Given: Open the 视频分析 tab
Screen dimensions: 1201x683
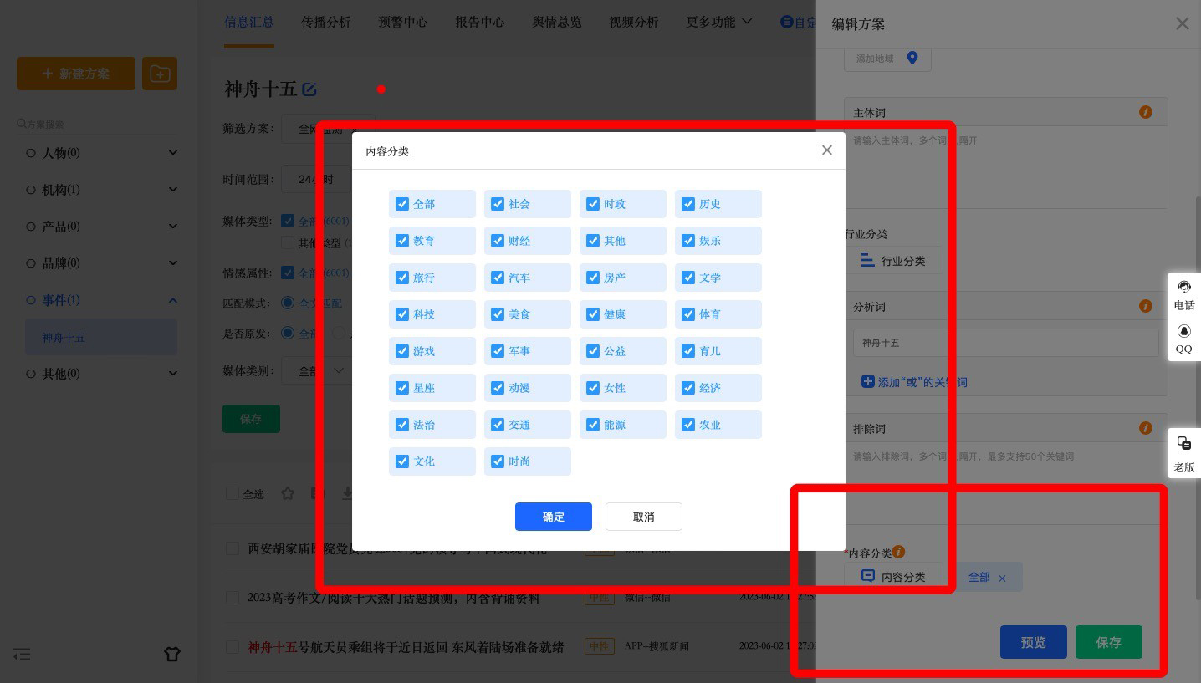Looking at the screenshot, I should [634, 22].
